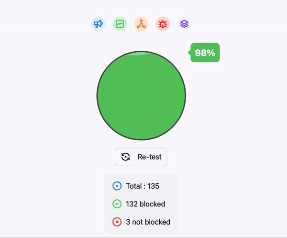
Task: Open the purple stacked layers icon
Action: coord(184,24)
